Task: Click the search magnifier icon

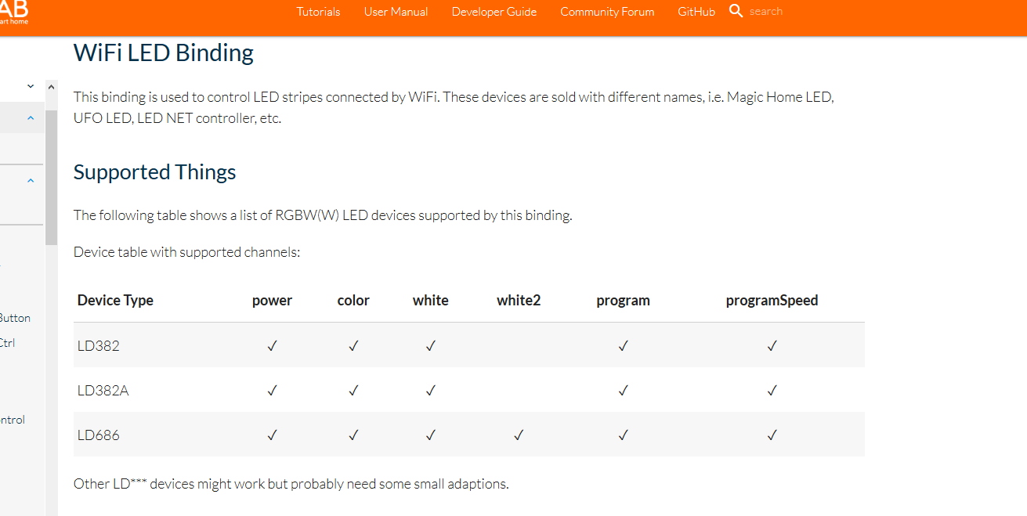Action: coord(736,11)
